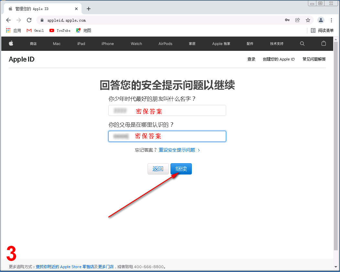This screenshot has width=340, height=272.
Task: Open the 应用 apps grid bookmark
Action: coord(14,30)
